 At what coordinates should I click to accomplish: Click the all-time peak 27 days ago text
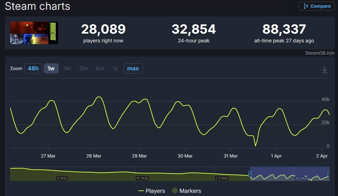284,41
